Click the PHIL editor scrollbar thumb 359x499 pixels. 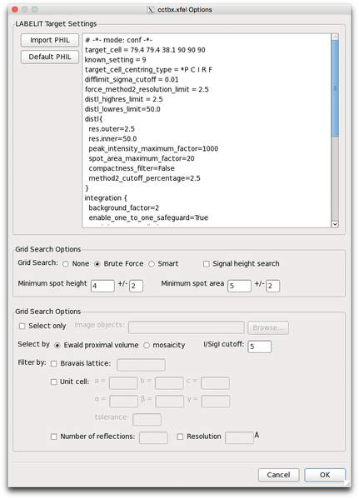pyautogui.click(x=335, y=88)
